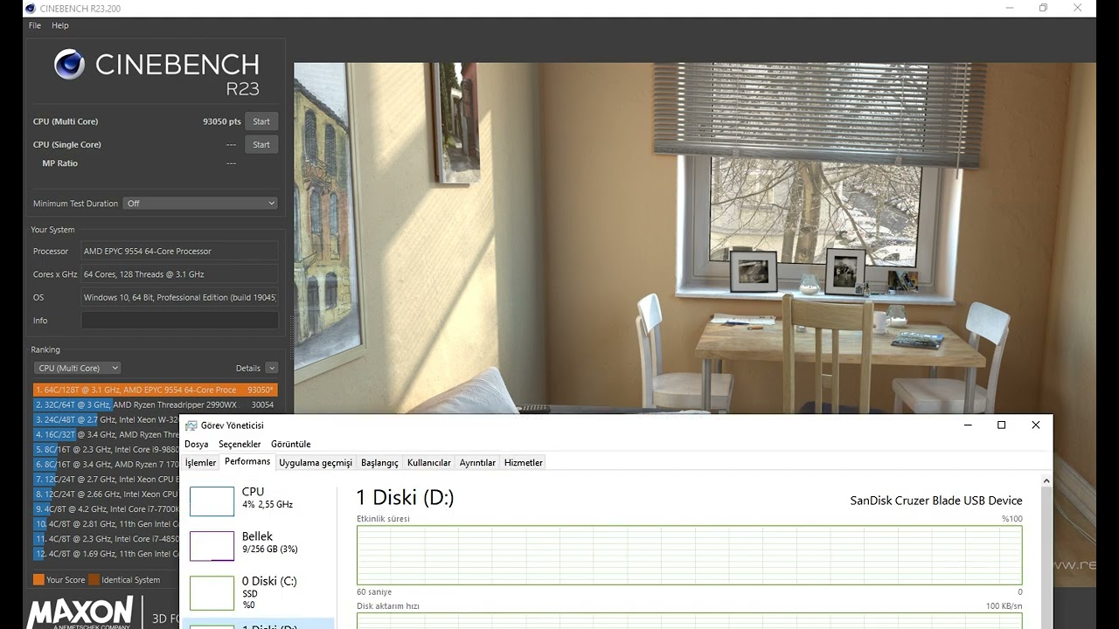This screenshot has height=629, width=1119.
Task: Click the OS field showing Windows 10
Action: click(x=180, y=297)
